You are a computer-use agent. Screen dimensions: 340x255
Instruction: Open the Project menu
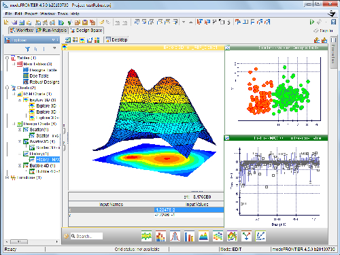click(x=31, y=14)
